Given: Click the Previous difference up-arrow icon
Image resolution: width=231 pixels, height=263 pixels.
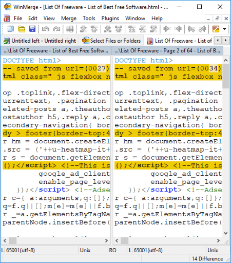Looking at the screenshot, I should [x=94, y=29].
